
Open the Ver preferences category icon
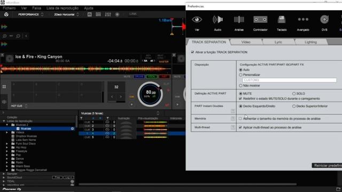[x=197, y=20]
